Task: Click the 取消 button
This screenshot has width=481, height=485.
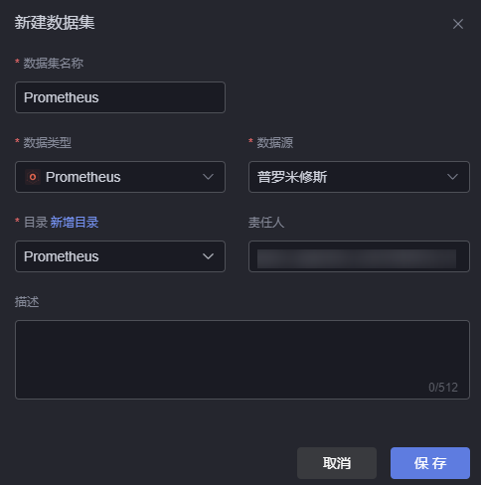Action: 337,463
